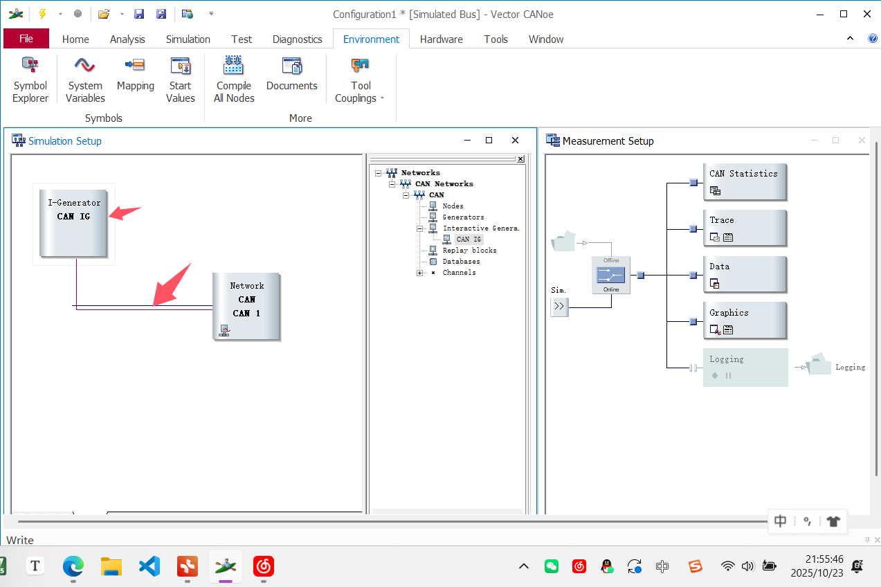Viewport: 881px width, 587px height.
Task: Switch to the Hardware tab
Action: (442, 39)
